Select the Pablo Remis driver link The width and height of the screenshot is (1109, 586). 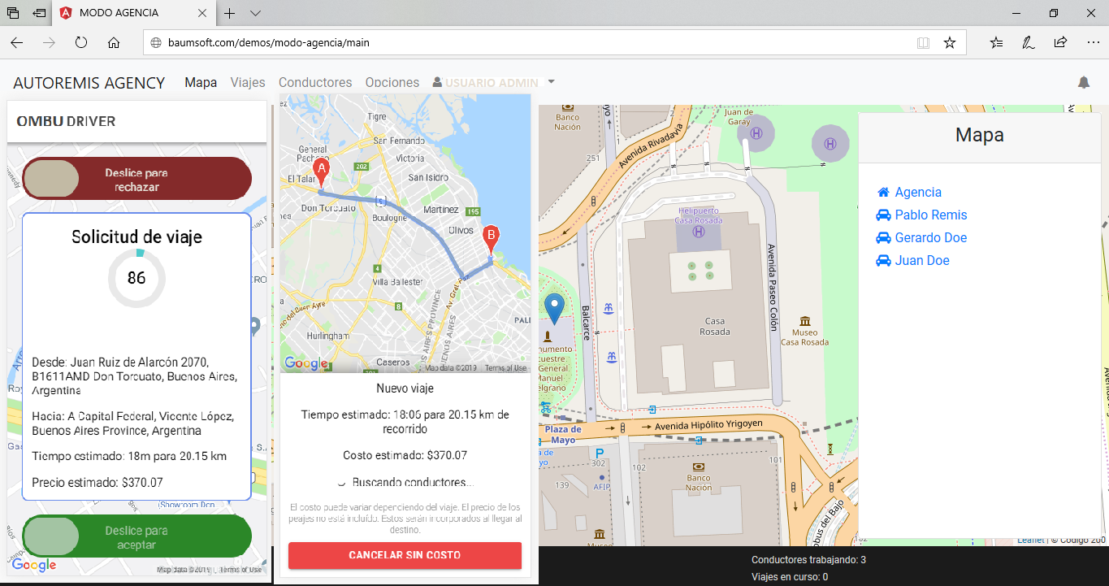coord(930,215)
